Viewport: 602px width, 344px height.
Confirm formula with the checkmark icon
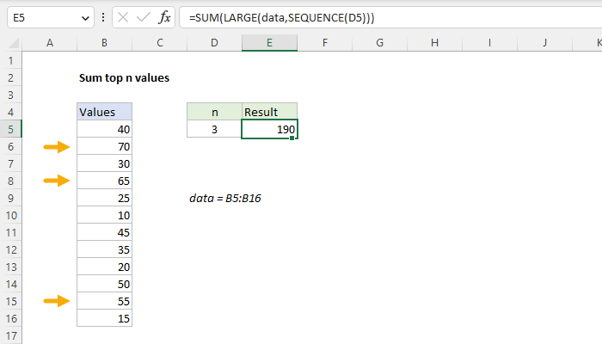(x=144, y=18)
